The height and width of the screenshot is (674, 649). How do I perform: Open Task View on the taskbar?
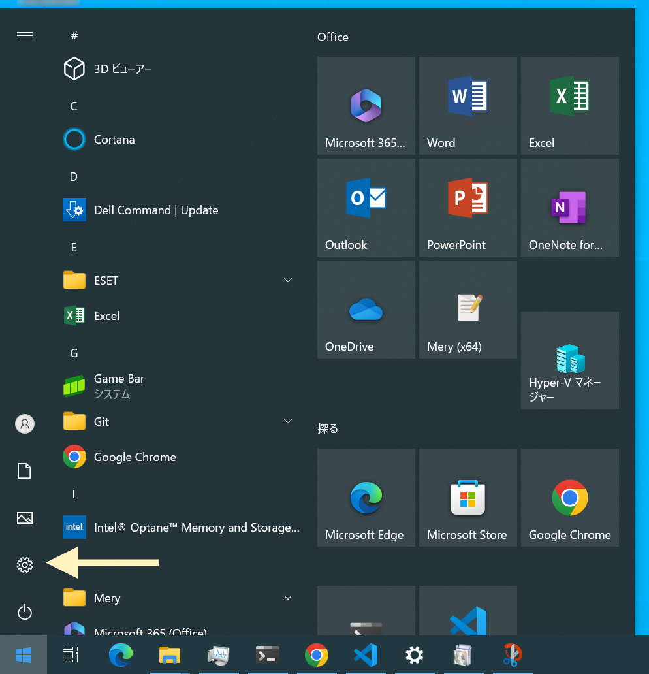(x=71, y=655)
